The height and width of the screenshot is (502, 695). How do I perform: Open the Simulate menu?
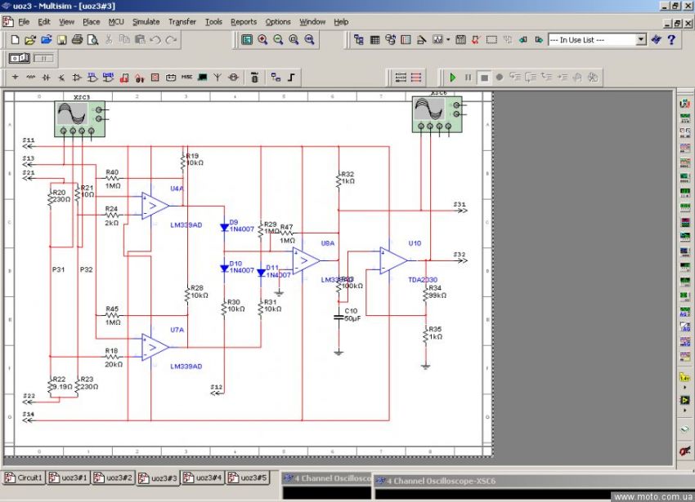click(x=146, y=22)
